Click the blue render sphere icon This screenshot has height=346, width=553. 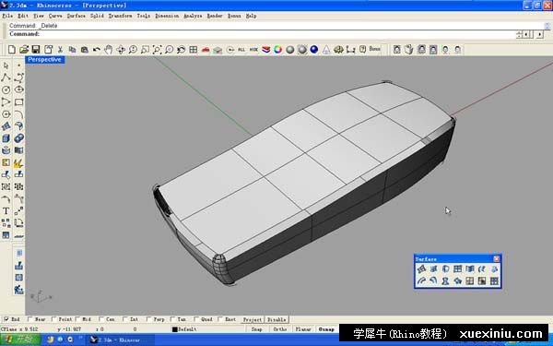[314, 50]
